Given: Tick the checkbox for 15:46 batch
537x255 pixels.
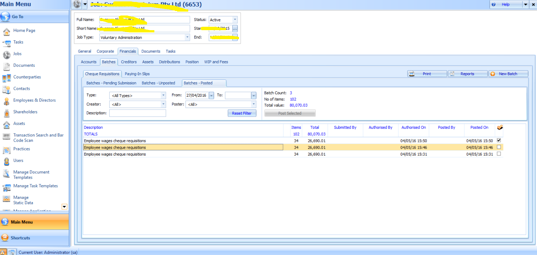Looking at the screenshot, I should coord(499,147).
